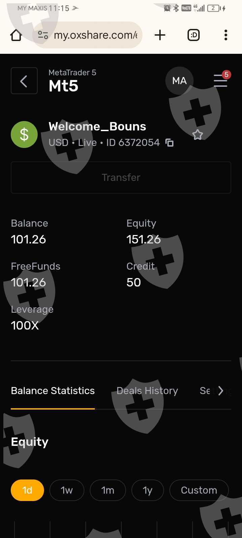Open the browser three-dot menu
Image resolution: width=242 pixels, height=538 pixels.
tap(226, 35)
